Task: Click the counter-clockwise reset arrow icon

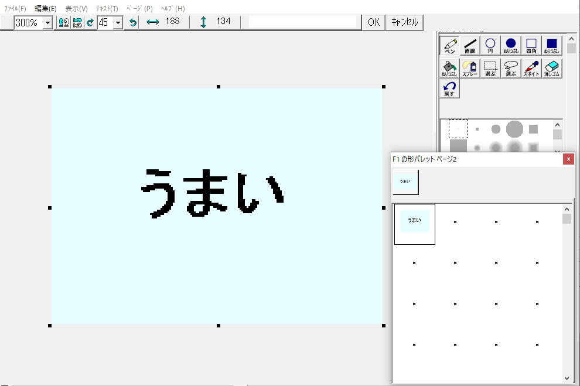Action: click(x=133, y=23)
